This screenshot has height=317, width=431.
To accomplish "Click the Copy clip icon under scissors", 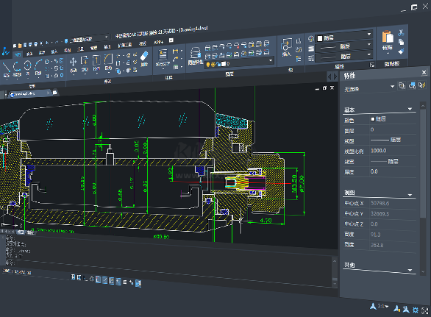I will pyautogui.click(x=402, y=42).
